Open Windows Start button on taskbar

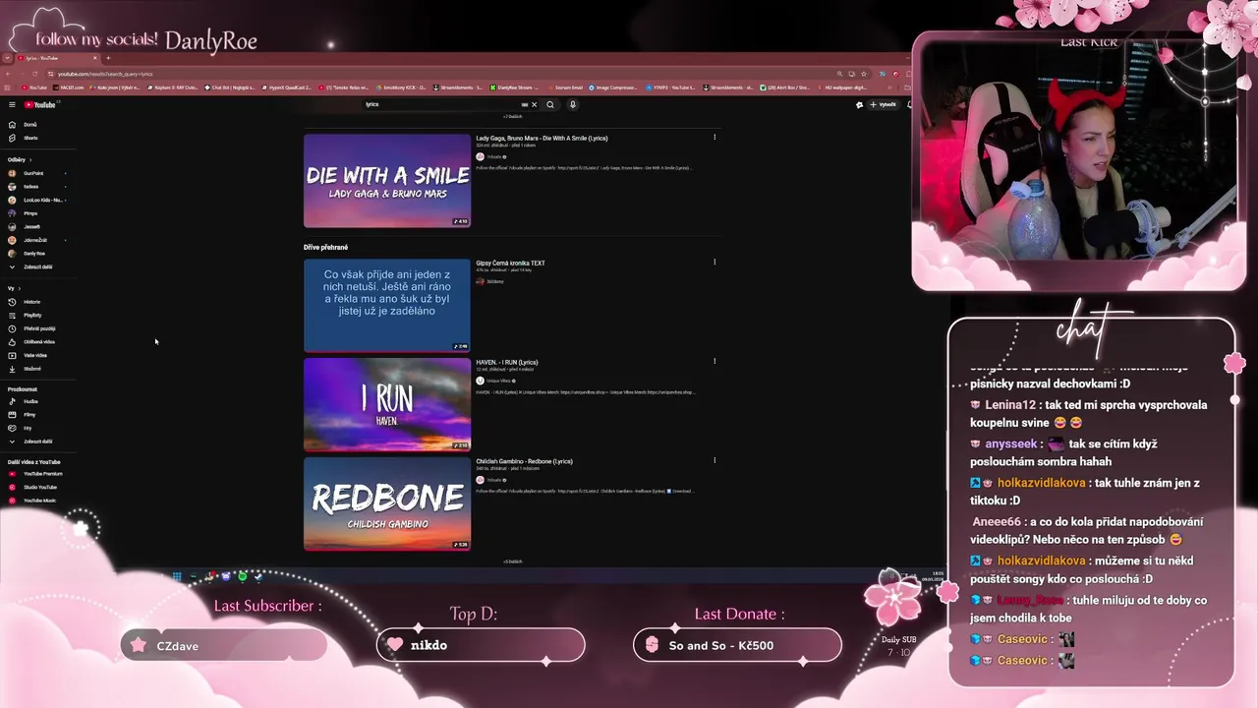tap(177, 576)
